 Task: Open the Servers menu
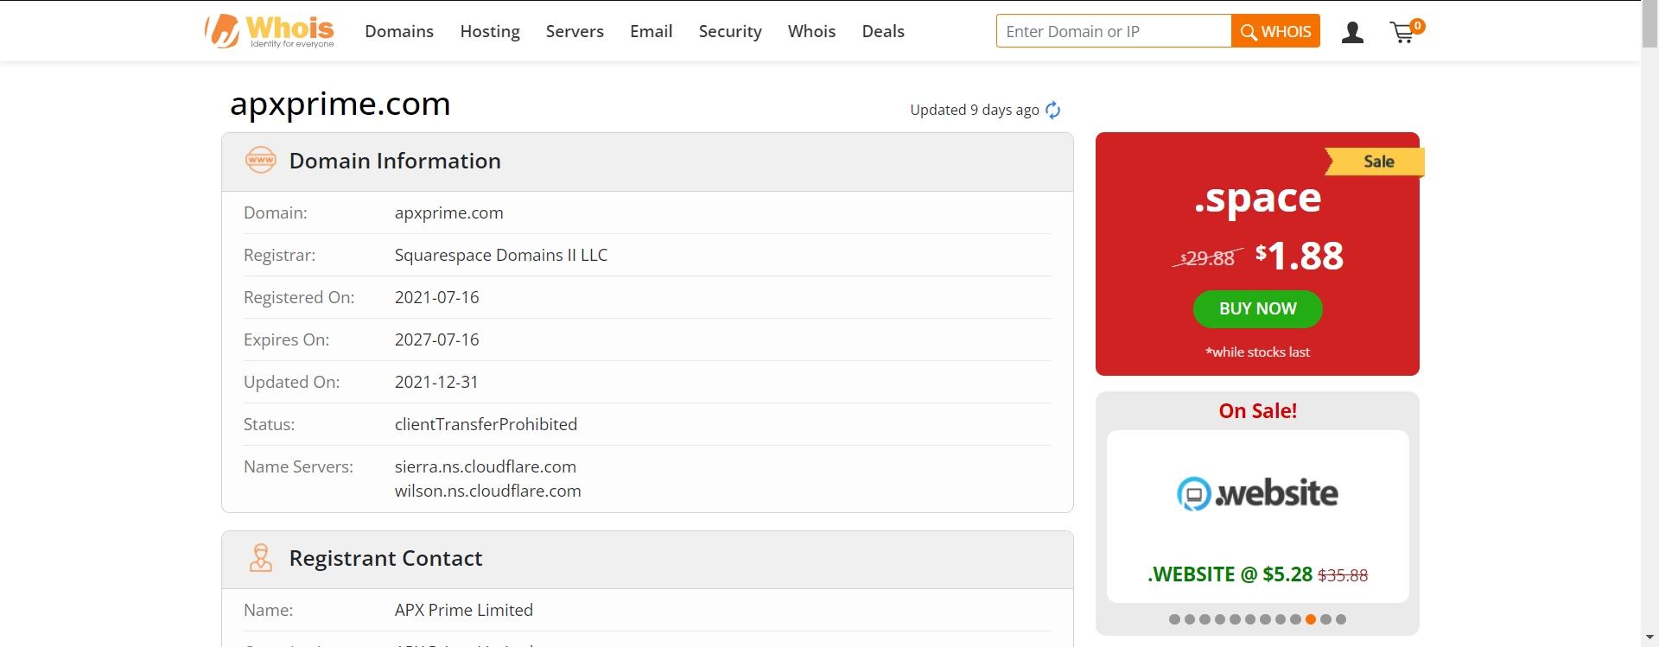[x=575, y=31]
